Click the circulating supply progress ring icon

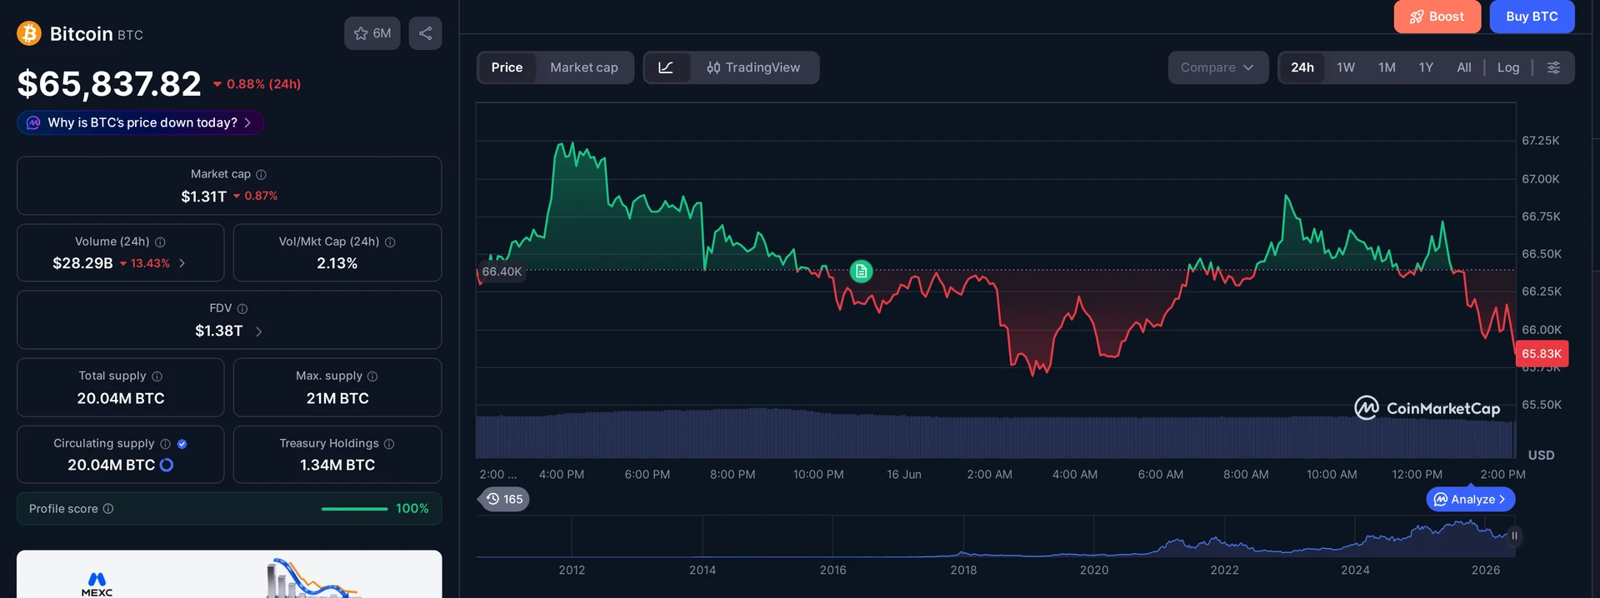(167, 465)
